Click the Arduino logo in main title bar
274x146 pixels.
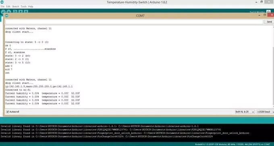(x=2, y=2)
